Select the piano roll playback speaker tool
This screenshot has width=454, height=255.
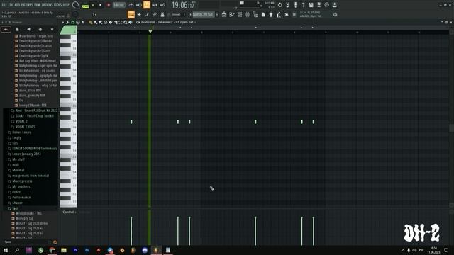pyautogui.click(x=131, y=22)
